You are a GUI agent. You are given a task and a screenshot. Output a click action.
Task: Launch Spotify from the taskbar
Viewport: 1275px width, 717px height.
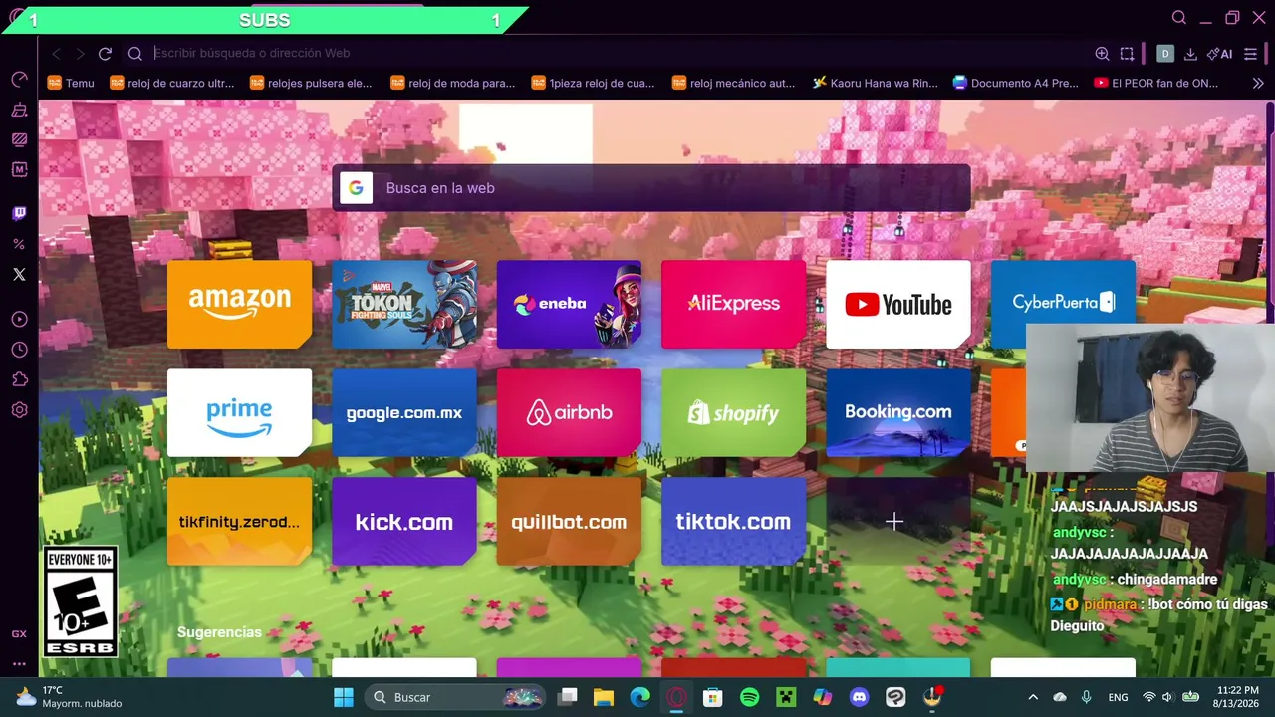point(750,697)
